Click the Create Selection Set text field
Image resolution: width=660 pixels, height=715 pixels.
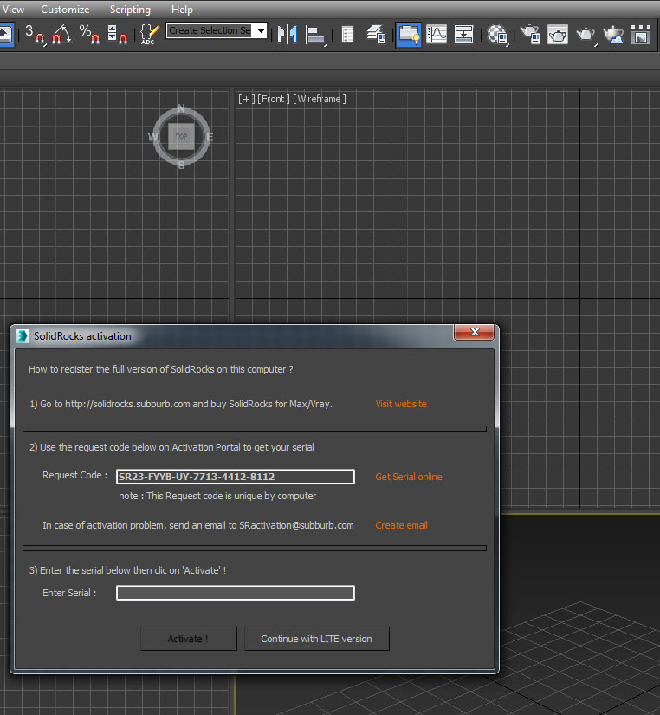[x=210, y=30]
